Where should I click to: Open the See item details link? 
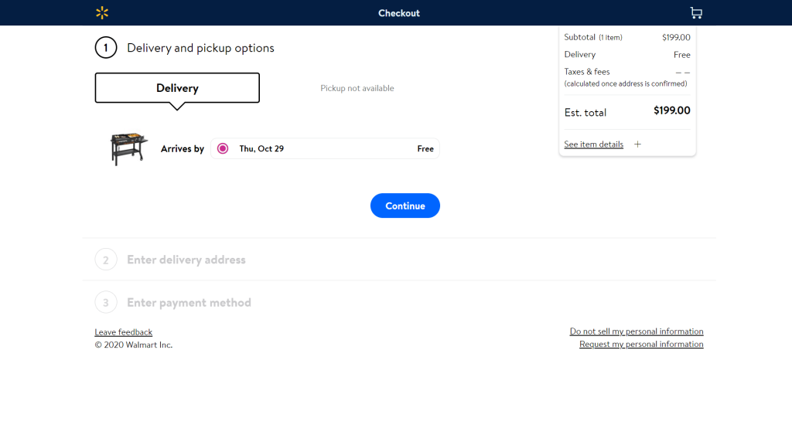593,144
